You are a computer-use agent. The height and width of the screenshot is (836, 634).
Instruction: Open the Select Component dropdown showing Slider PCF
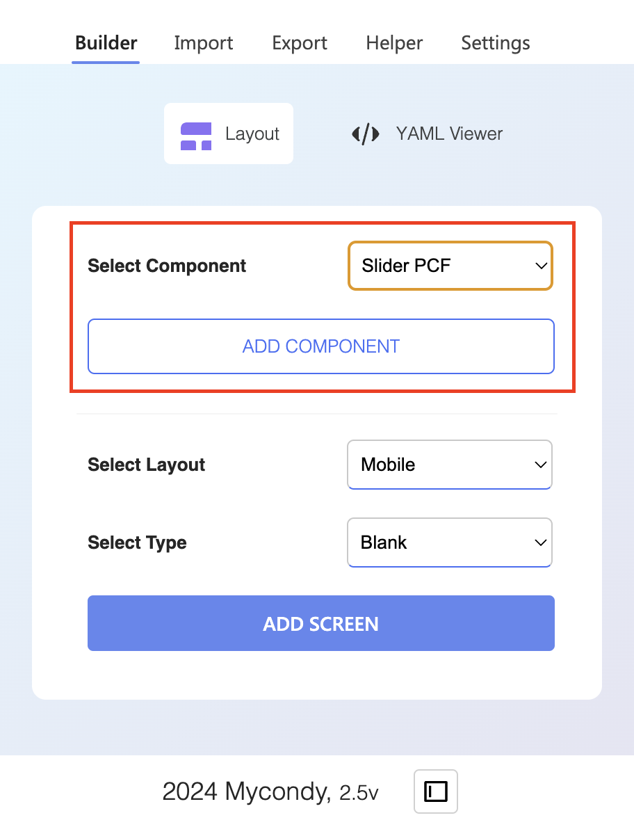pos(450,266)
